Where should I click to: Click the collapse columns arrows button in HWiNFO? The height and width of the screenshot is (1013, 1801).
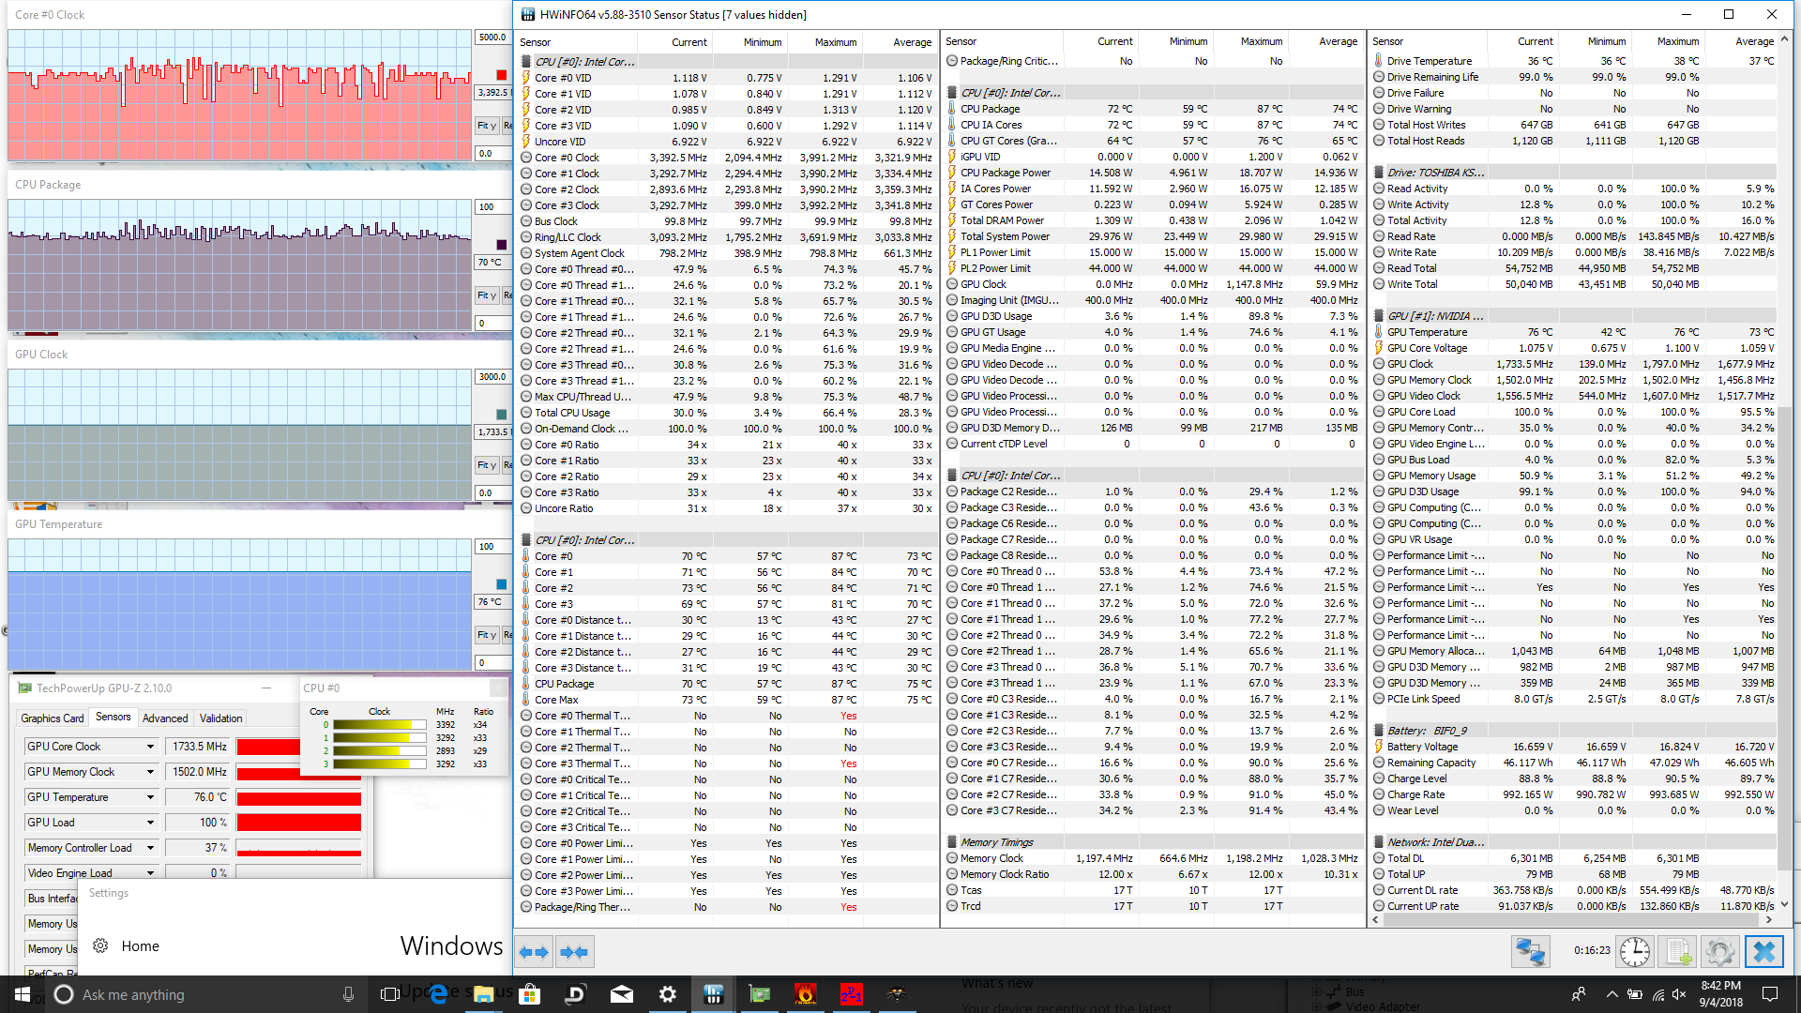573,952
